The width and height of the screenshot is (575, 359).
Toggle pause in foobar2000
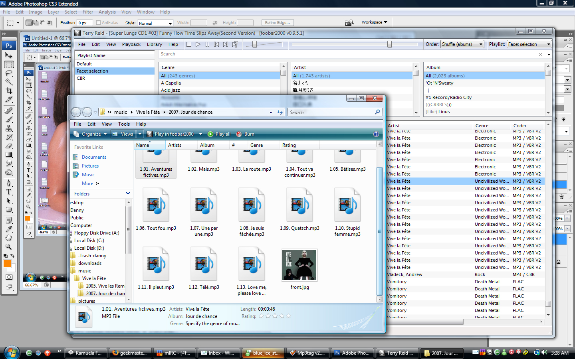[x=207, y=44]
